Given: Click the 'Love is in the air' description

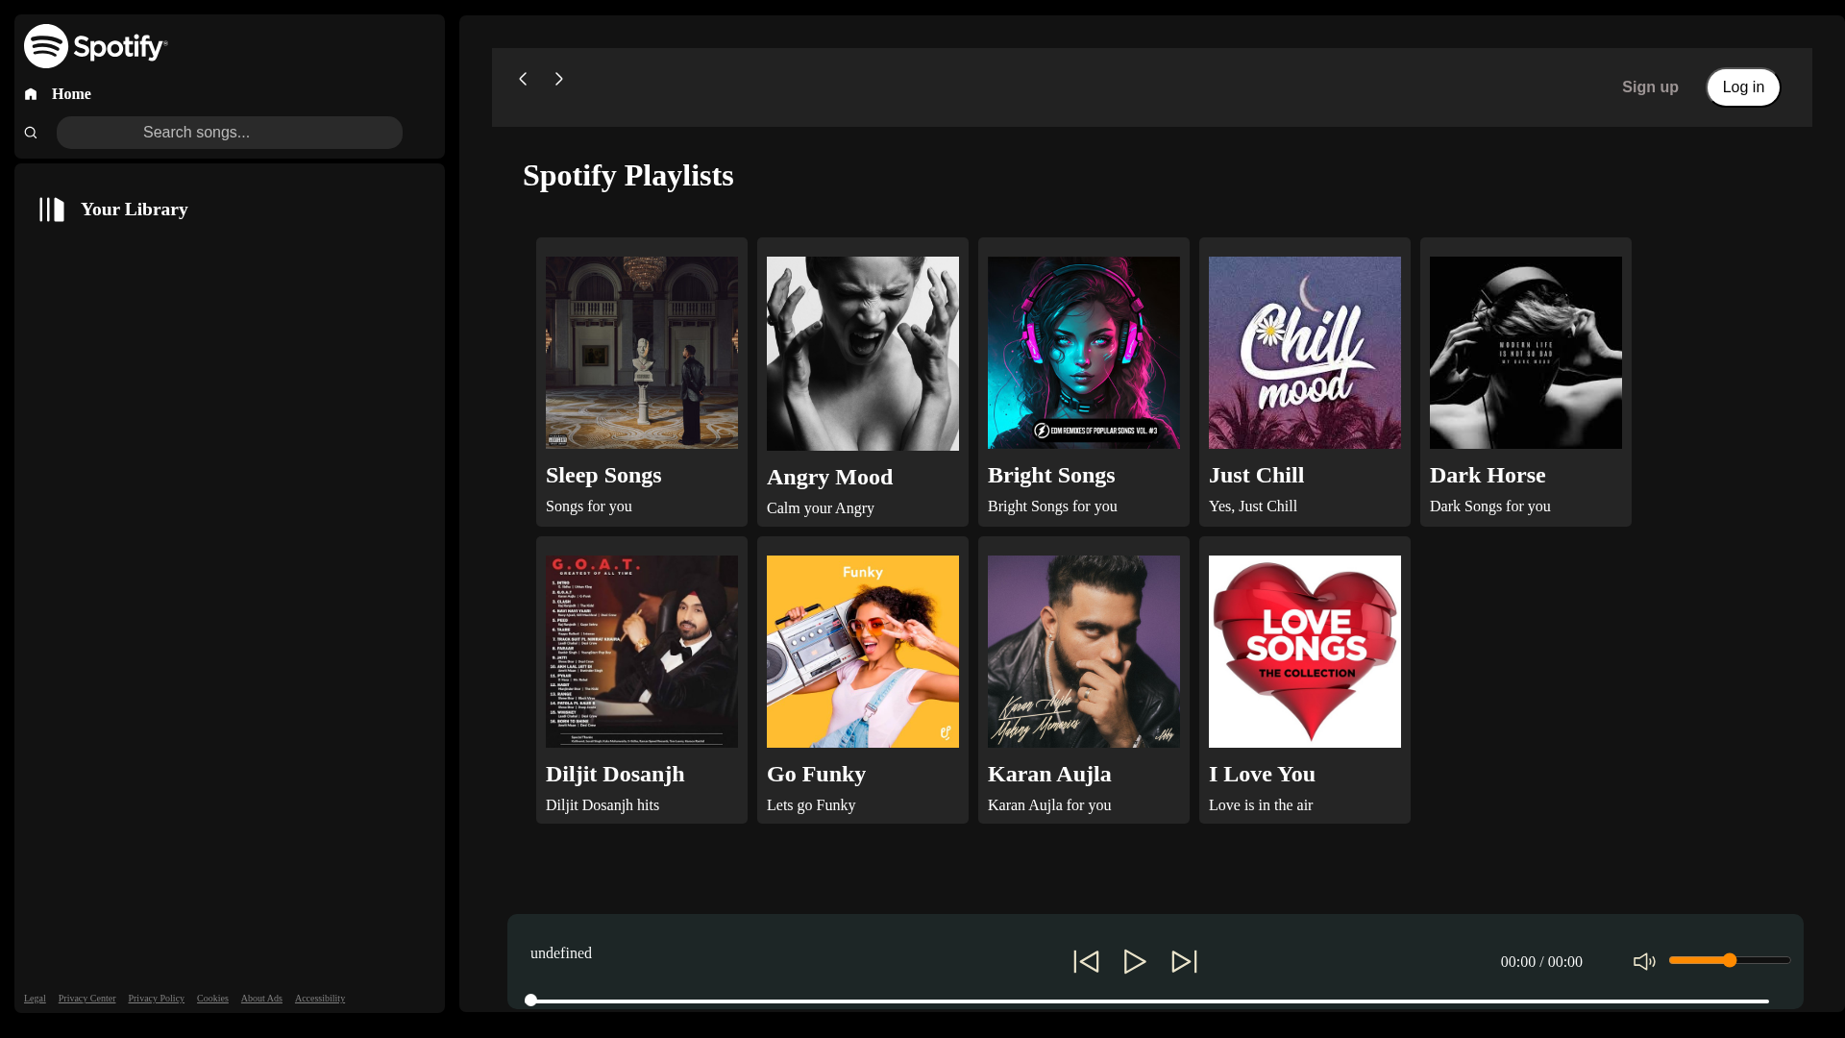Looking at the screenshot, I should tap(1261, 805).
